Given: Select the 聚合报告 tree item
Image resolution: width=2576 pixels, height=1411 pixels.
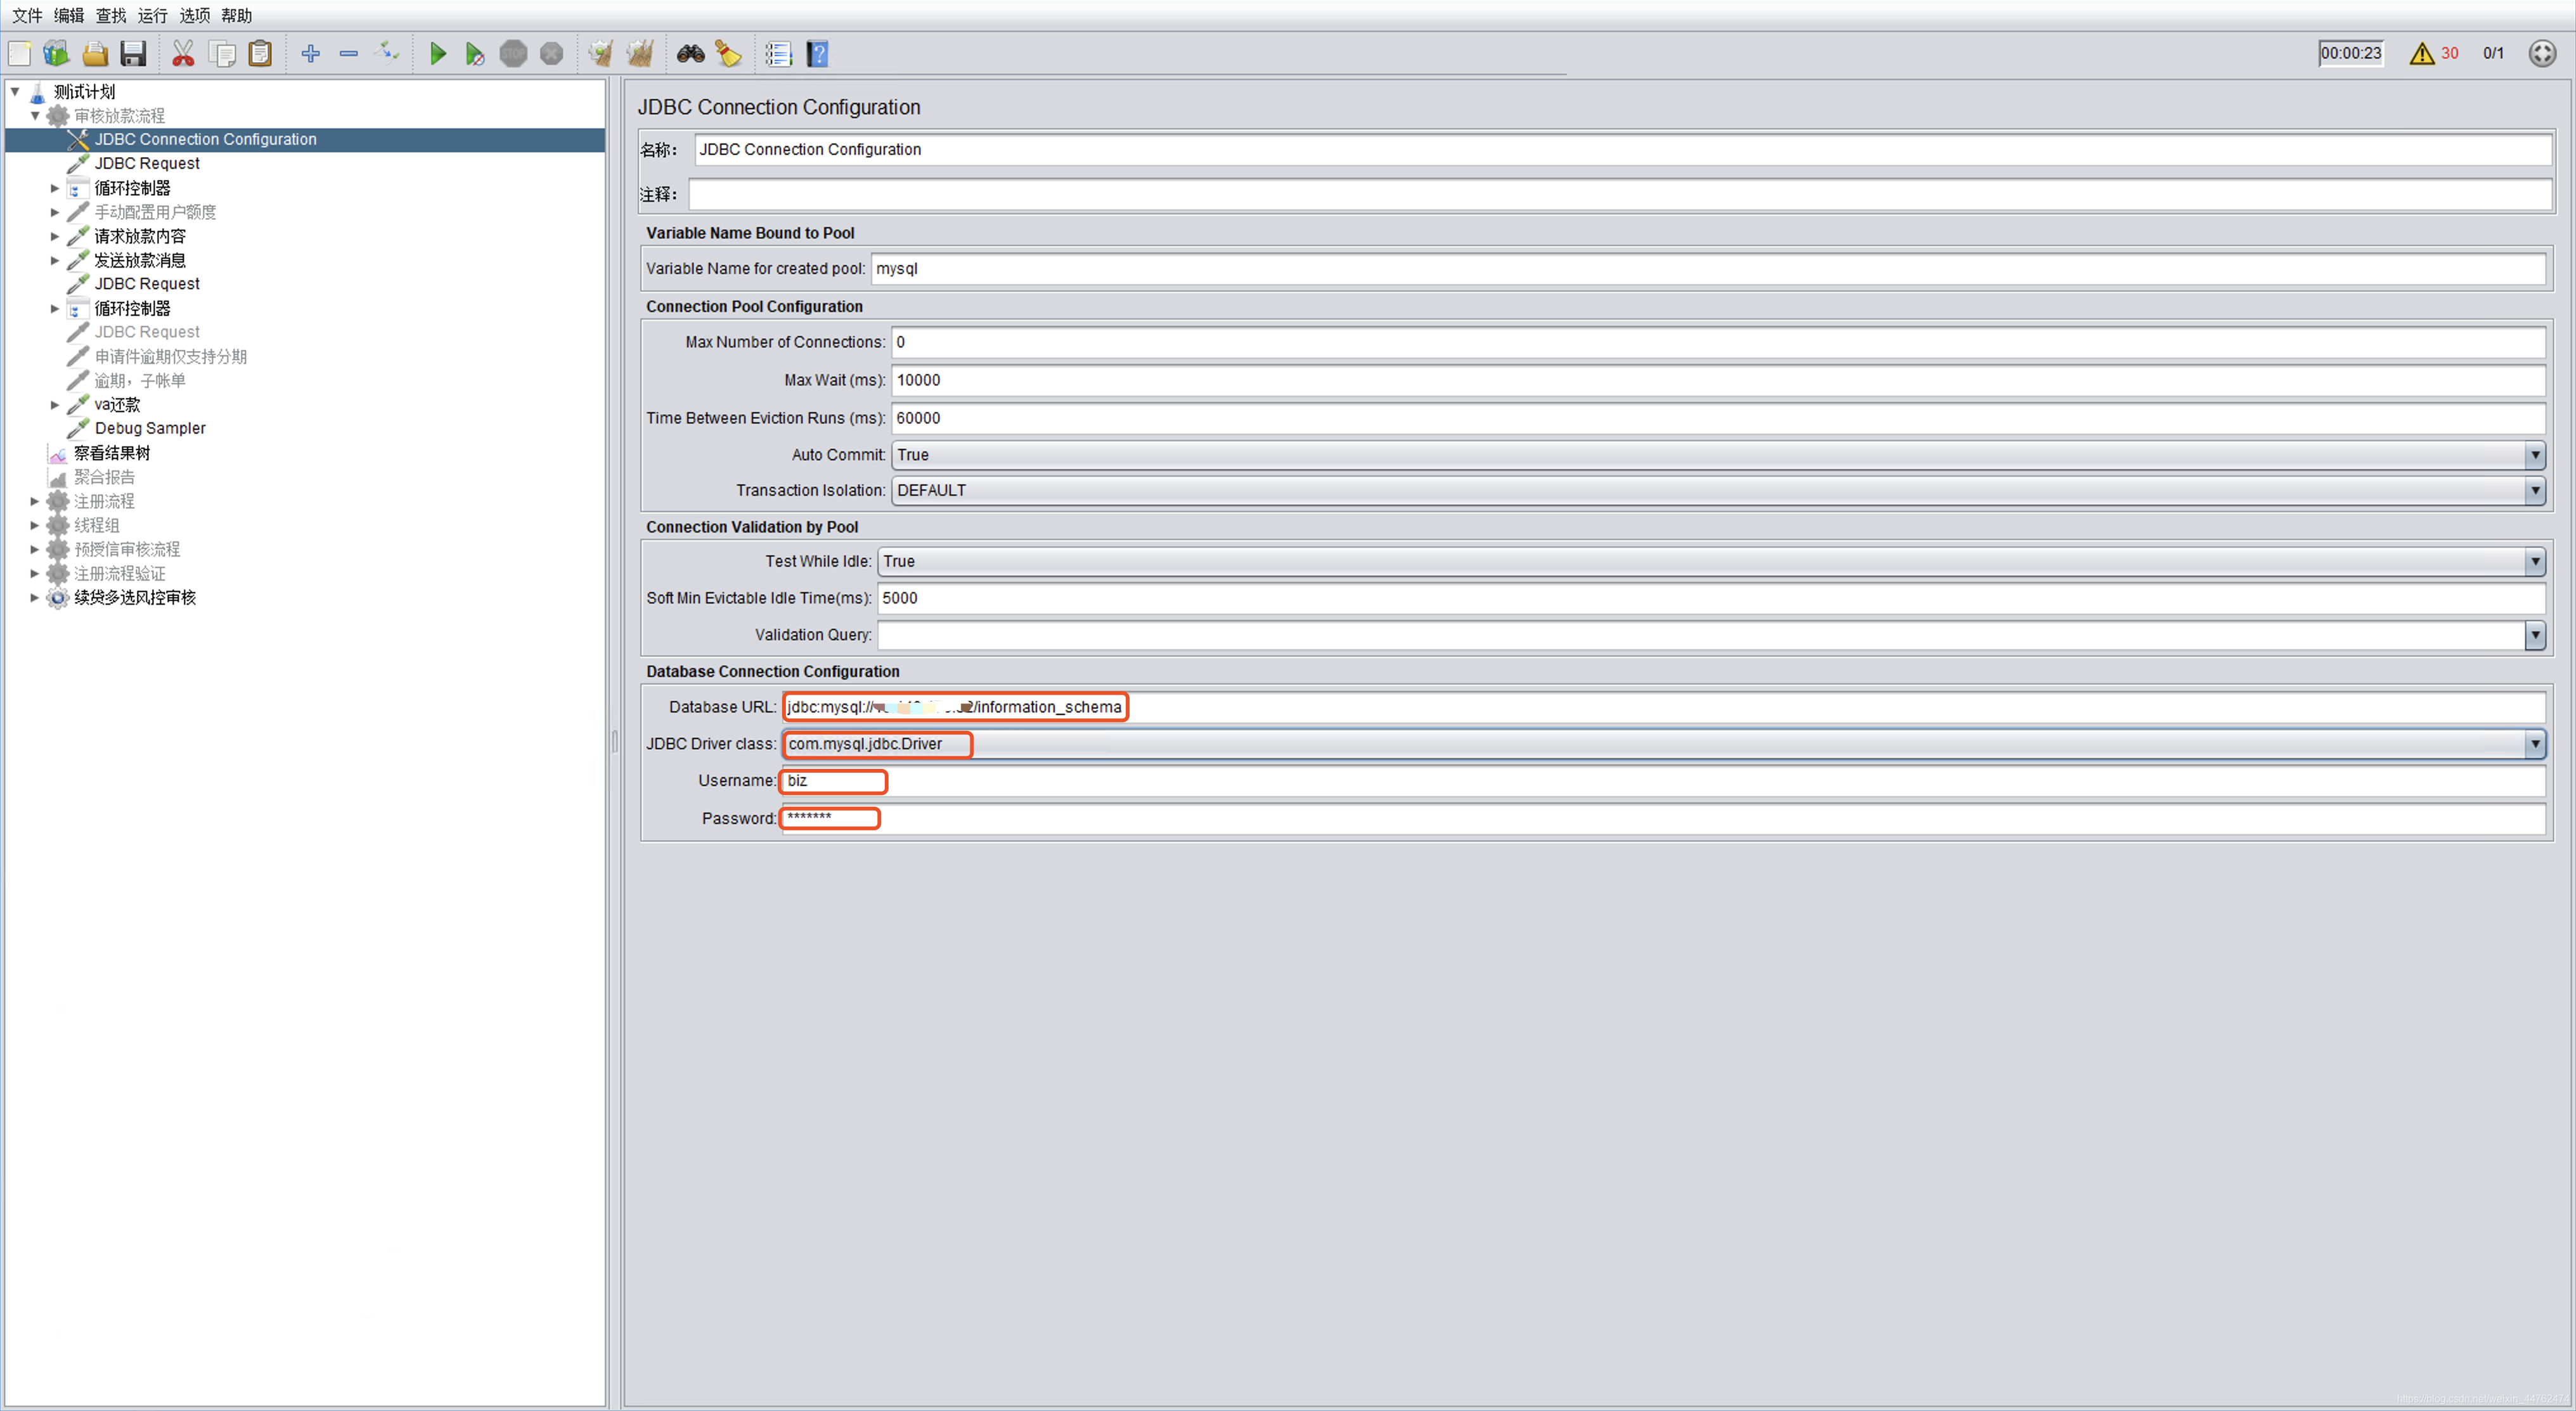Looking at the screenshot, I should tap(104, 477).
